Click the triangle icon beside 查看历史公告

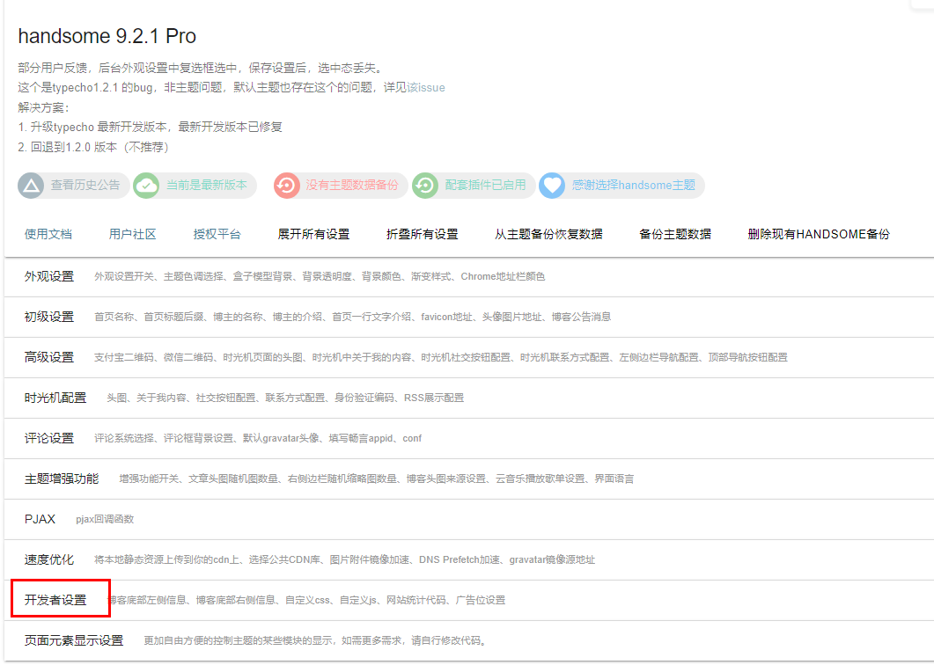[x=31, y=186]
